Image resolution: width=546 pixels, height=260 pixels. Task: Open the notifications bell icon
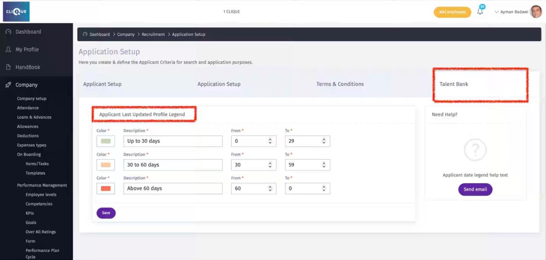[480, 12]
